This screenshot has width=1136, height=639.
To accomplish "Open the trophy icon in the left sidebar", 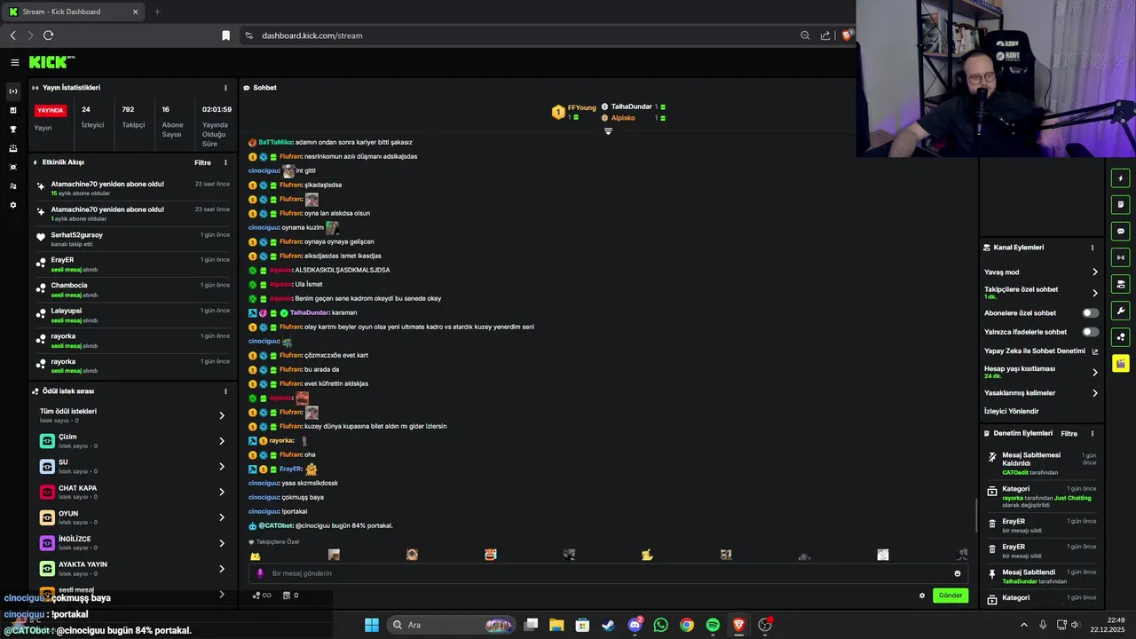I will pos(13,129).
